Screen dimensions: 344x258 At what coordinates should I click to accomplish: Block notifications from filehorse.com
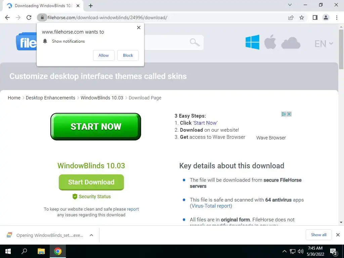tap(128, 55)
